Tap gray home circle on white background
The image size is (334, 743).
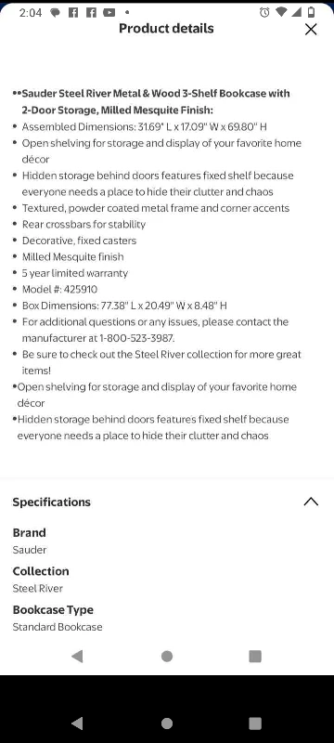coord(166,656)
